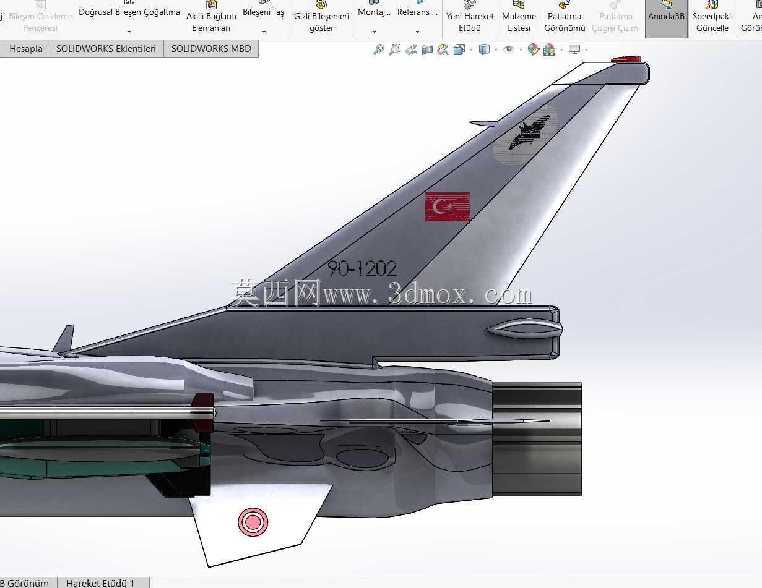
Task: Activate the Section View tool
Action: pyautogui.click(x=427, y=49)
